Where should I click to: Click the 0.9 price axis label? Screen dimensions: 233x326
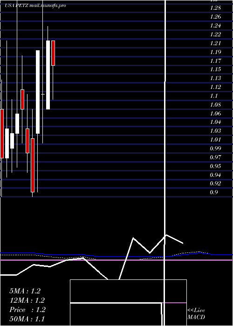click(x=214, y=192)
